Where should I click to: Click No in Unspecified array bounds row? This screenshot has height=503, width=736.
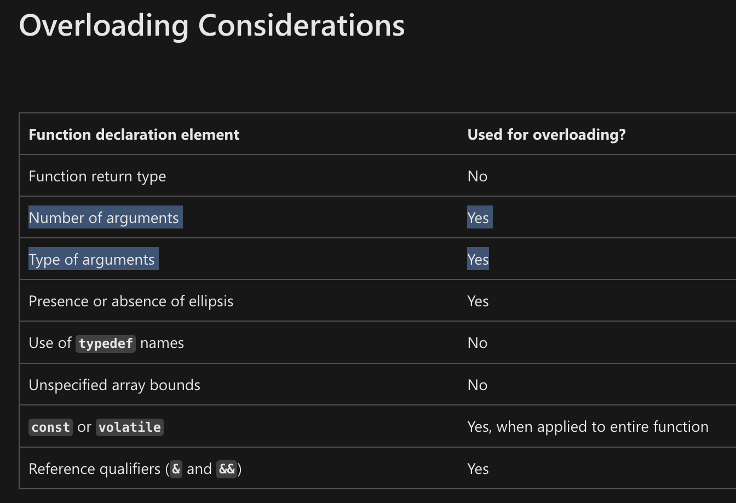(478, 385)
